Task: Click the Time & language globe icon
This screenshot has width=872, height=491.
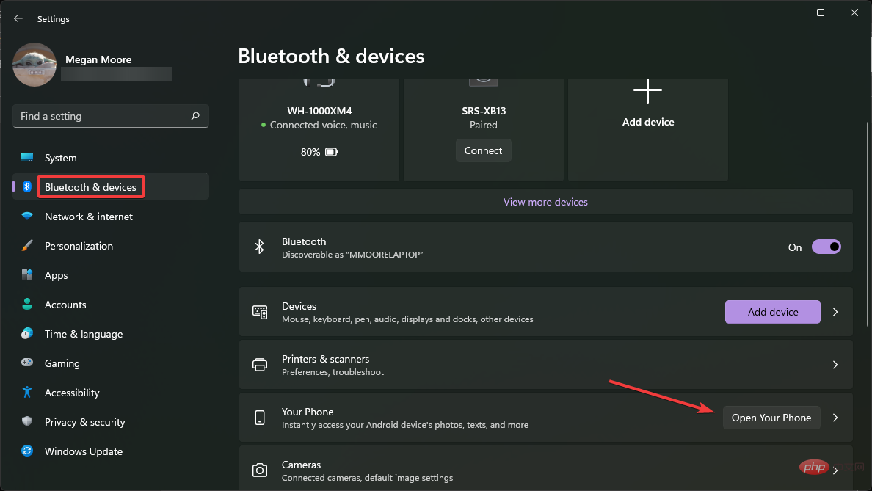Action: [x=26, y=333]
